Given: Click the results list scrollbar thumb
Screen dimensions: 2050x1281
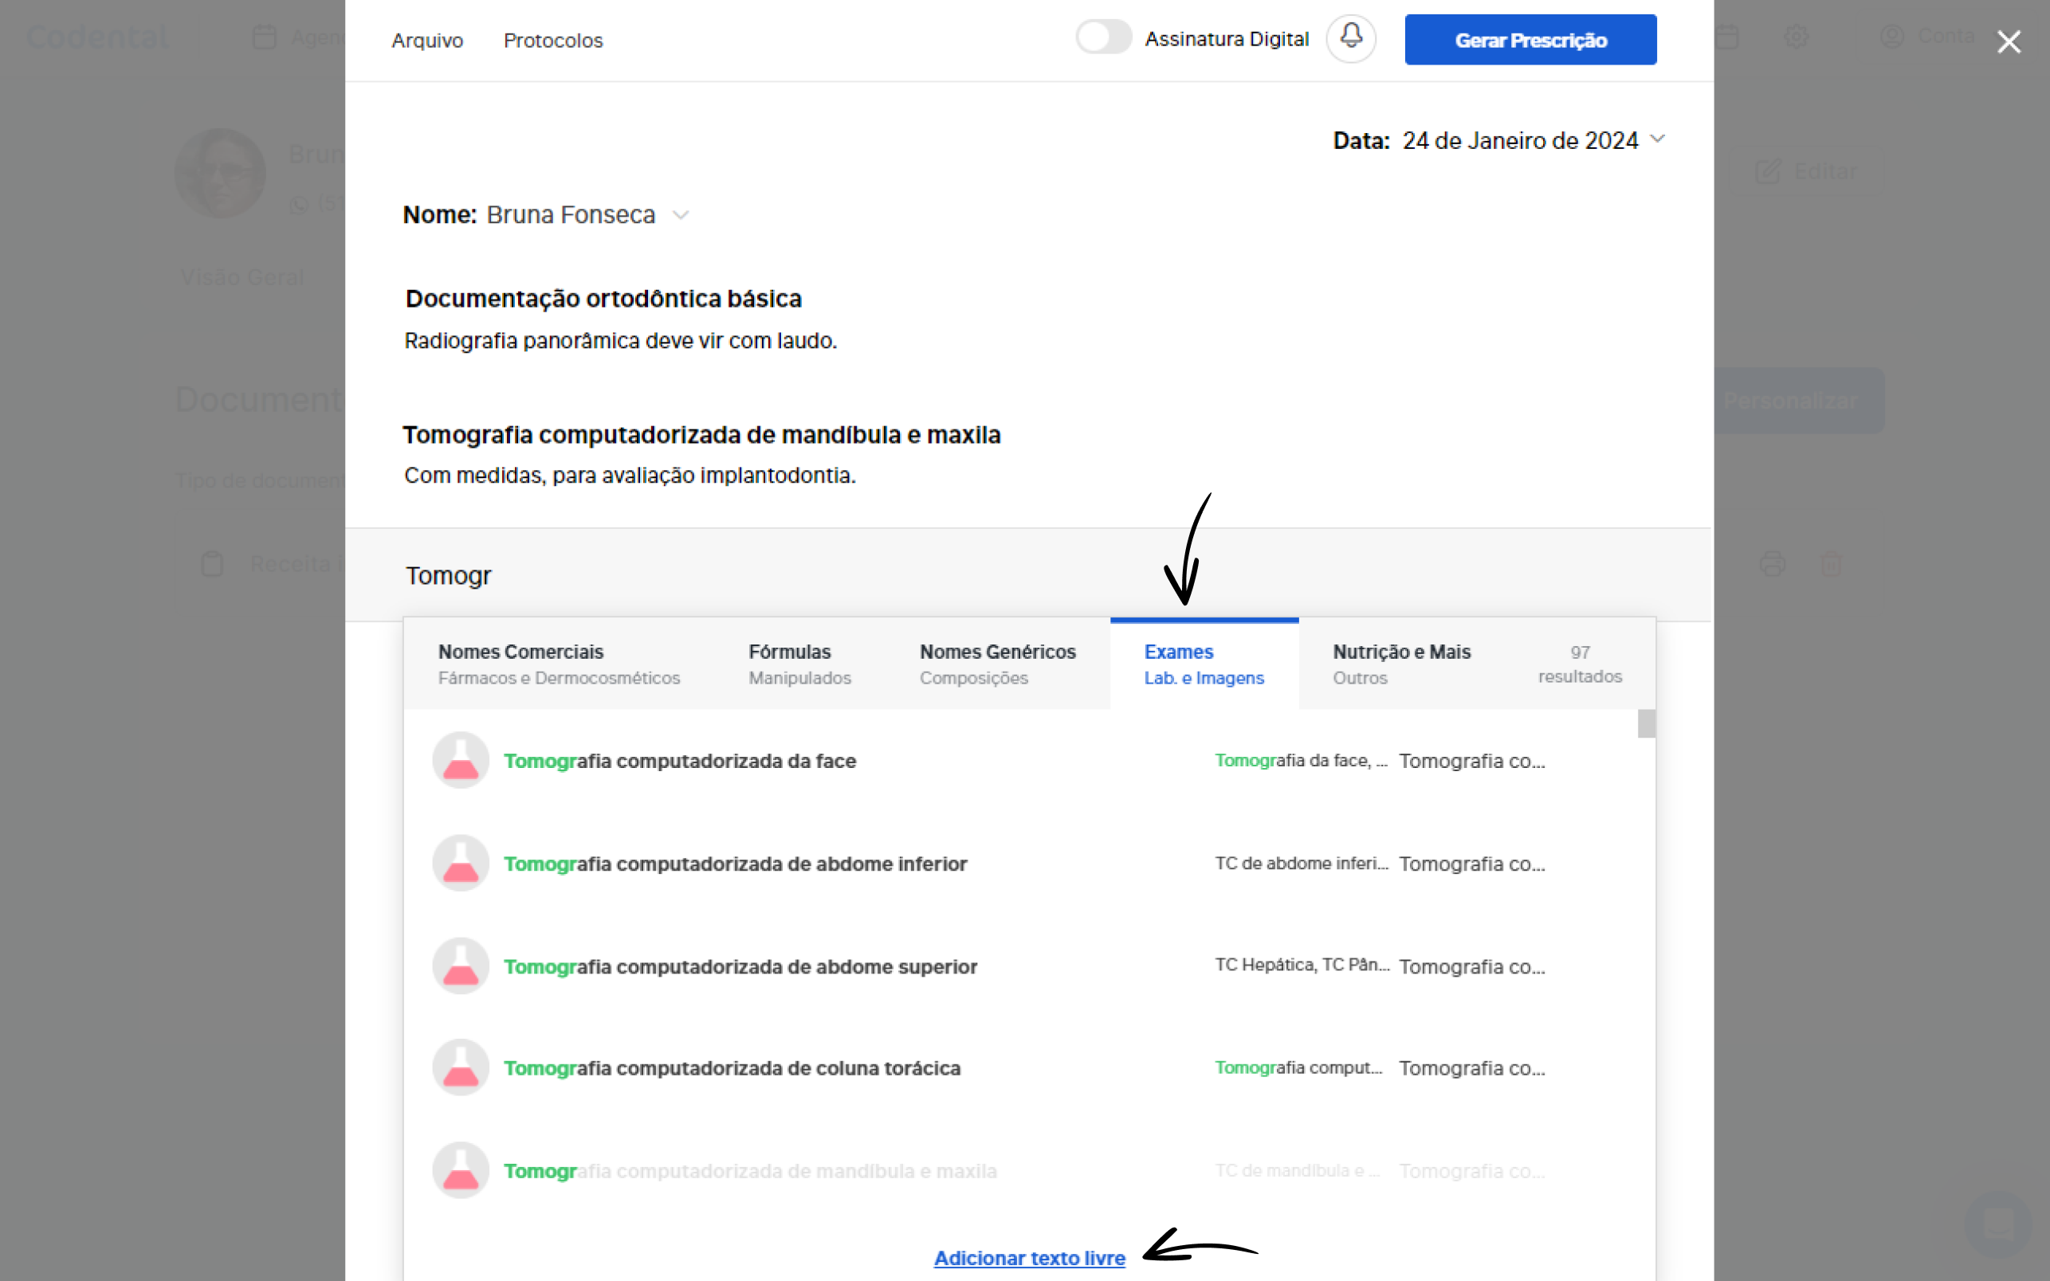Looking at the screenshot, I should pyautogui.click(x=1646, y=723).
